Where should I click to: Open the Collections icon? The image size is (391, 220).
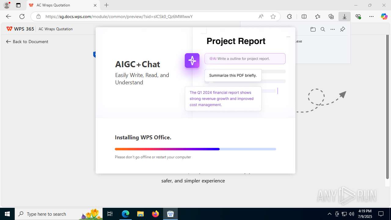point(331,16)
